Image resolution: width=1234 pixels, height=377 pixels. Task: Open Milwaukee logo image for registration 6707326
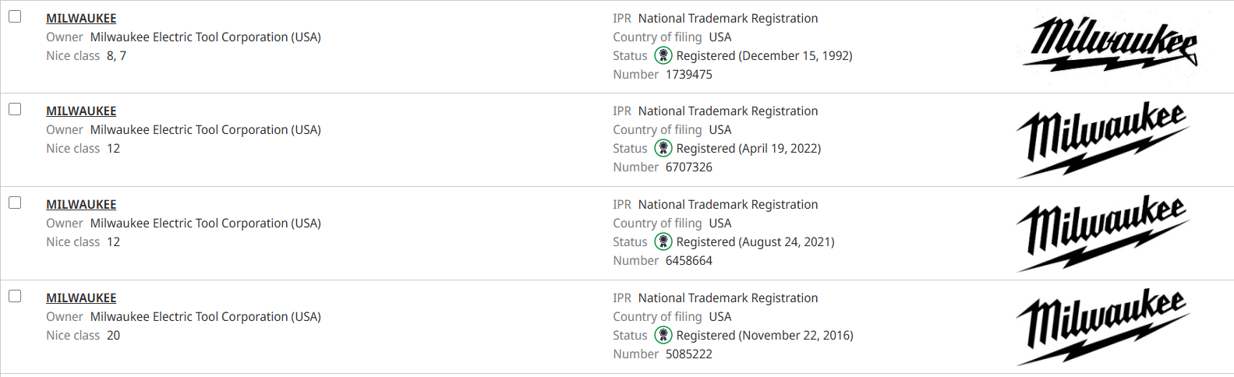click(1103, 139)
